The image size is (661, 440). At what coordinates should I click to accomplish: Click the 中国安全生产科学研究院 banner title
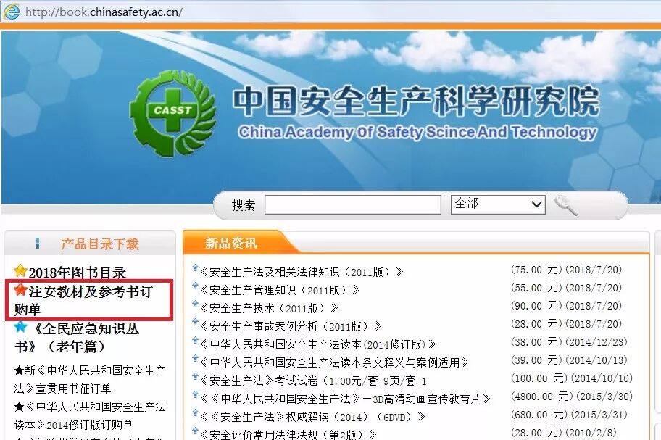(416, 101)
